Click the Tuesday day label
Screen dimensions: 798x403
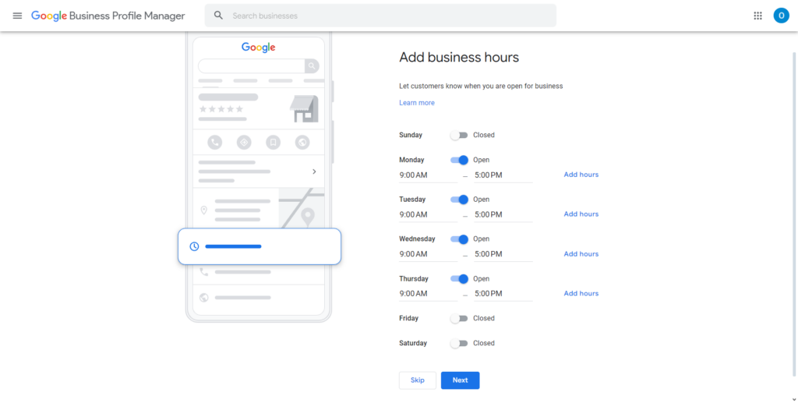click(412, 200)
